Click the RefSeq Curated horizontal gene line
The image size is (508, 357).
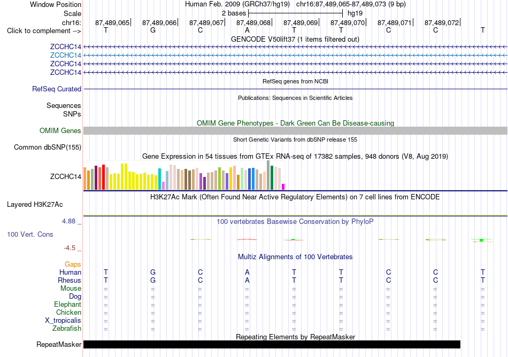pos(295,89)
